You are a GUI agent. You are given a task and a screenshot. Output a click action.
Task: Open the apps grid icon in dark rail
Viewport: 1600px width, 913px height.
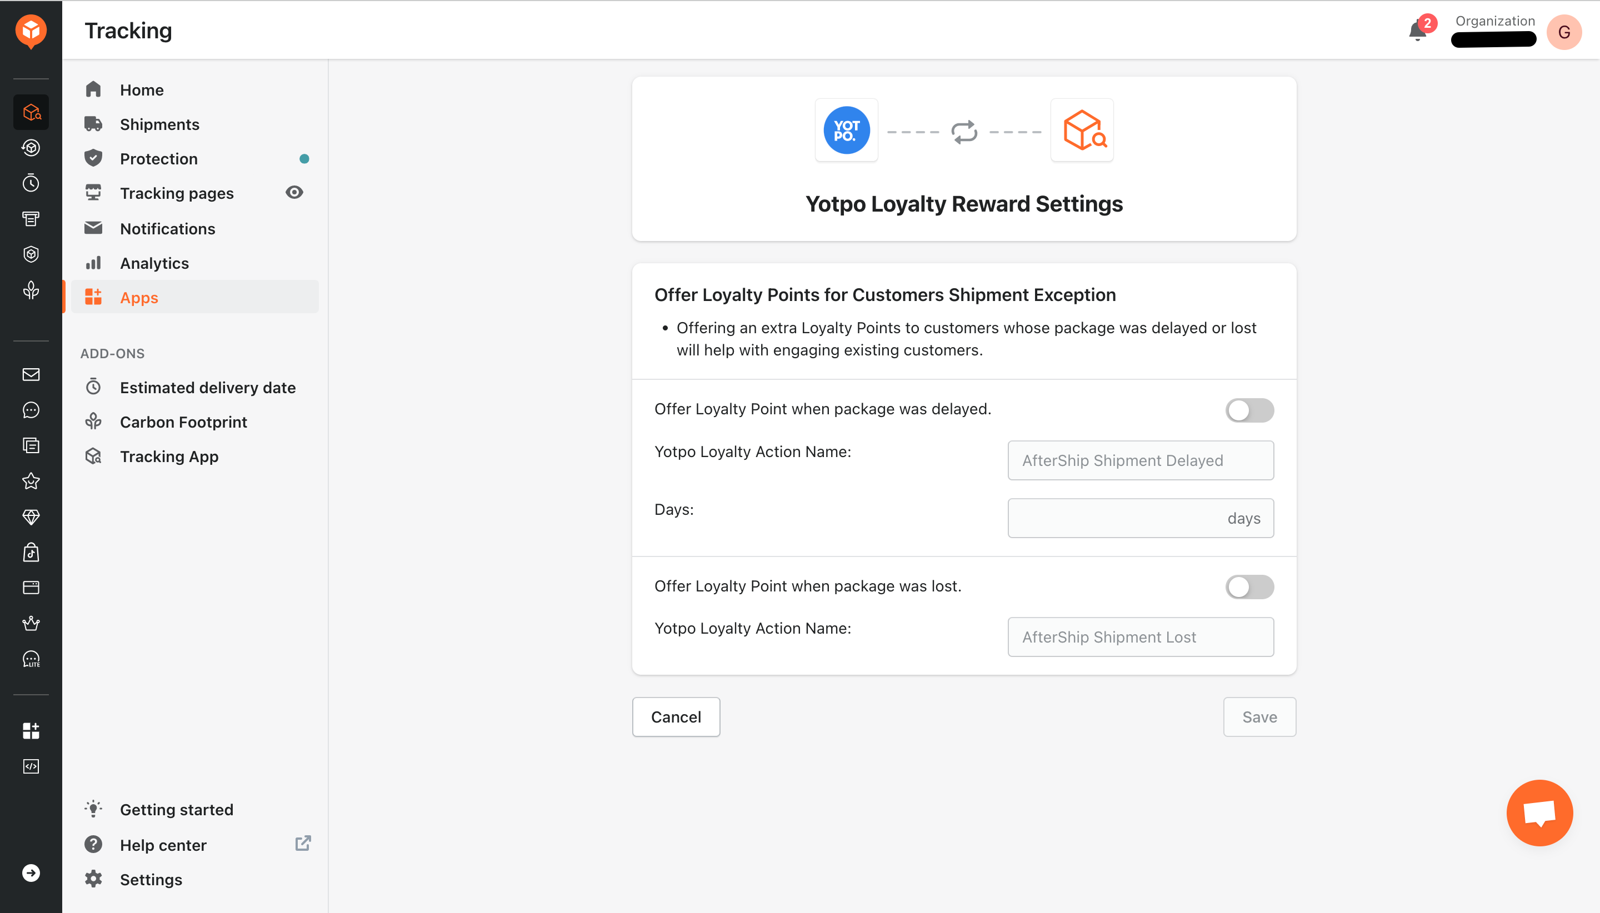(31, 730)
